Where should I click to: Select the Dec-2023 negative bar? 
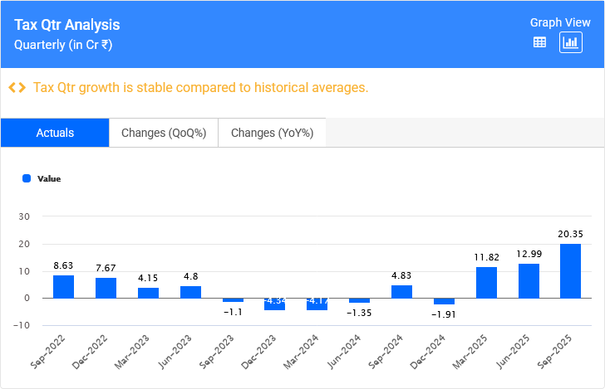coord(274,304)
